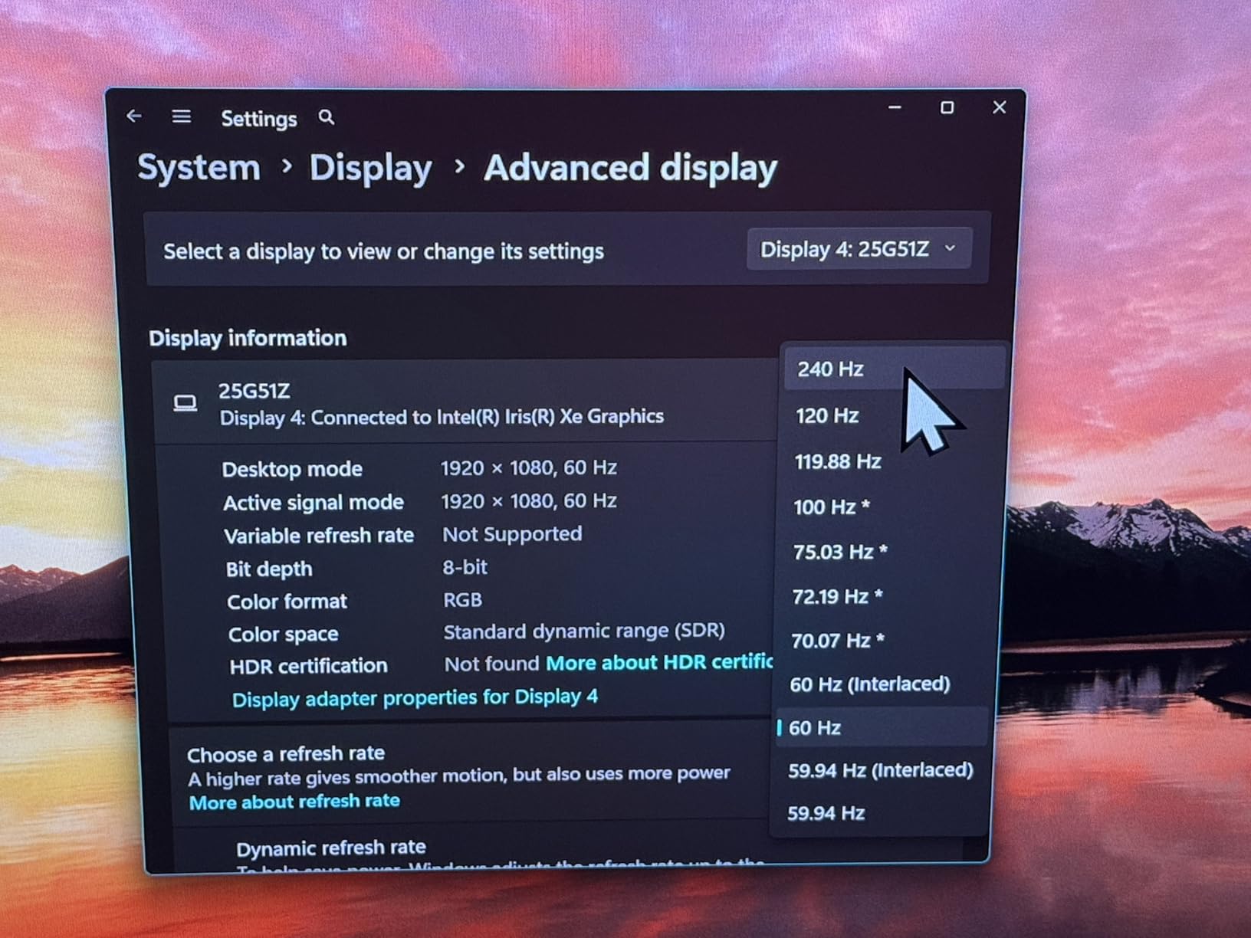This screenshot has width=1251, height=938.
Task: Open the More about refresh rate link
Action: [294, 802]
